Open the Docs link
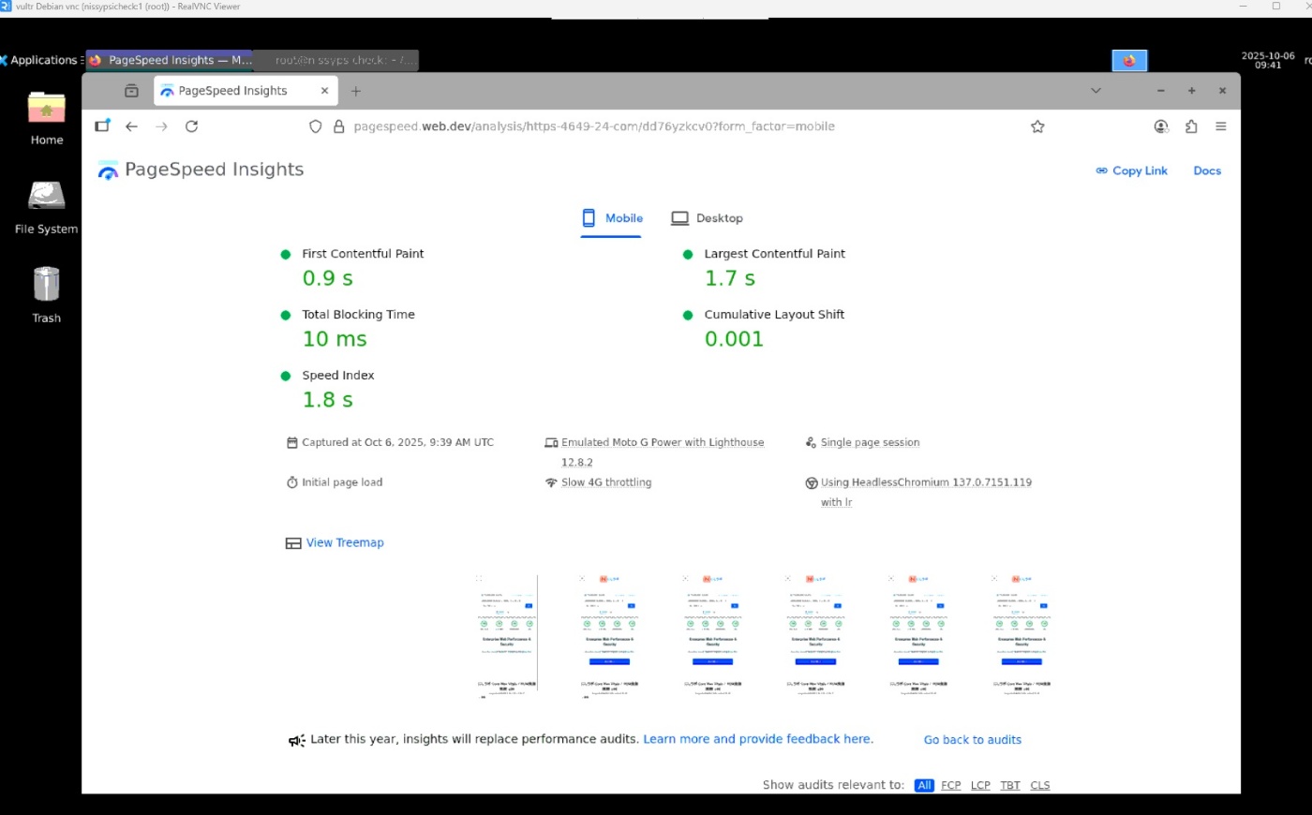The image size is (1312, 815). [x=1207, y=170]
